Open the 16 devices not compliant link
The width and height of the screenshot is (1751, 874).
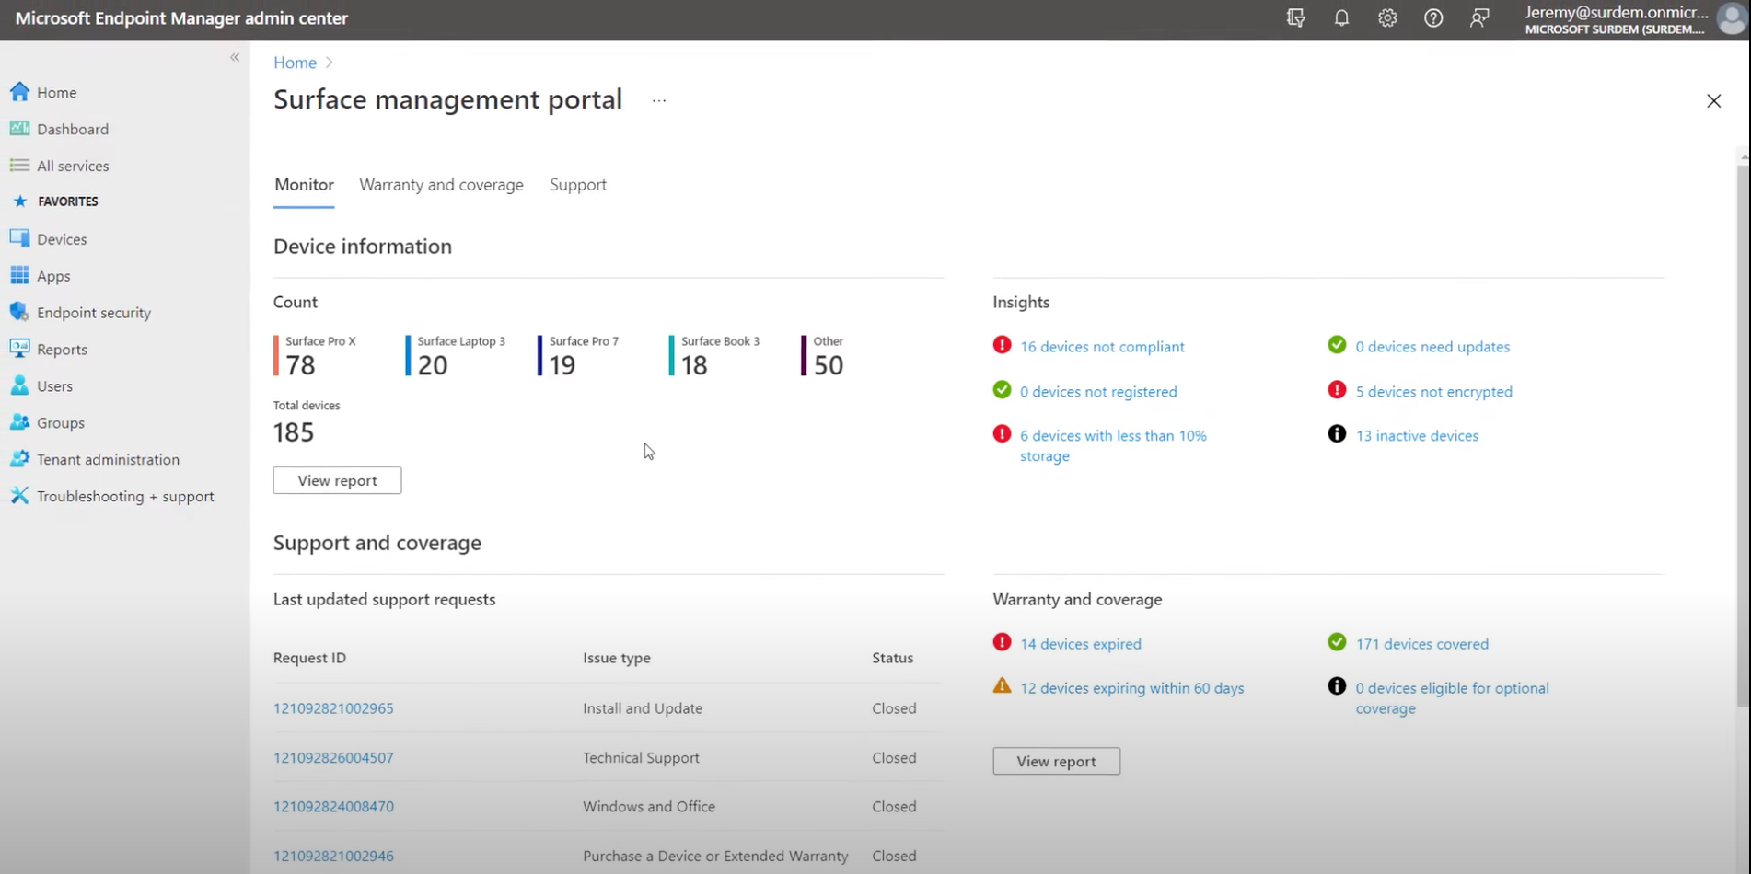[1102, 347]
